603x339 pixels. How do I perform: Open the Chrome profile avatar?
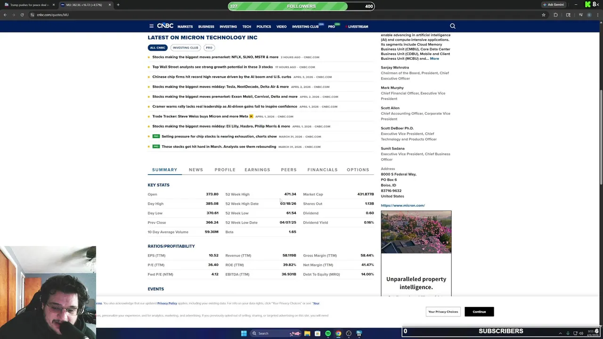coord(589,15)
